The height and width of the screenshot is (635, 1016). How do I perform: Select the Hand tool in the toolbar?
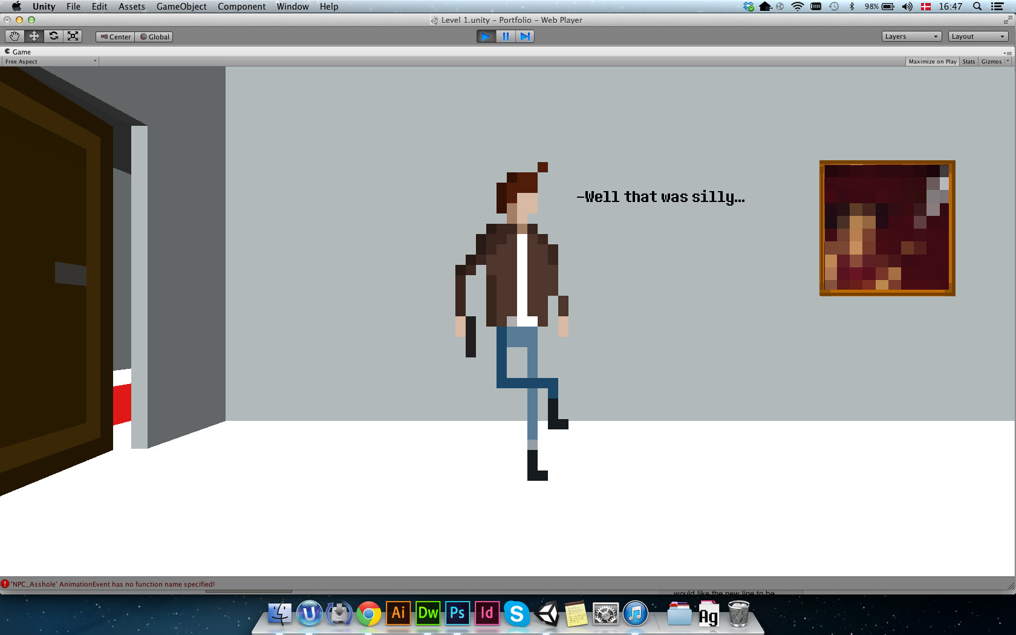[15, 36]
